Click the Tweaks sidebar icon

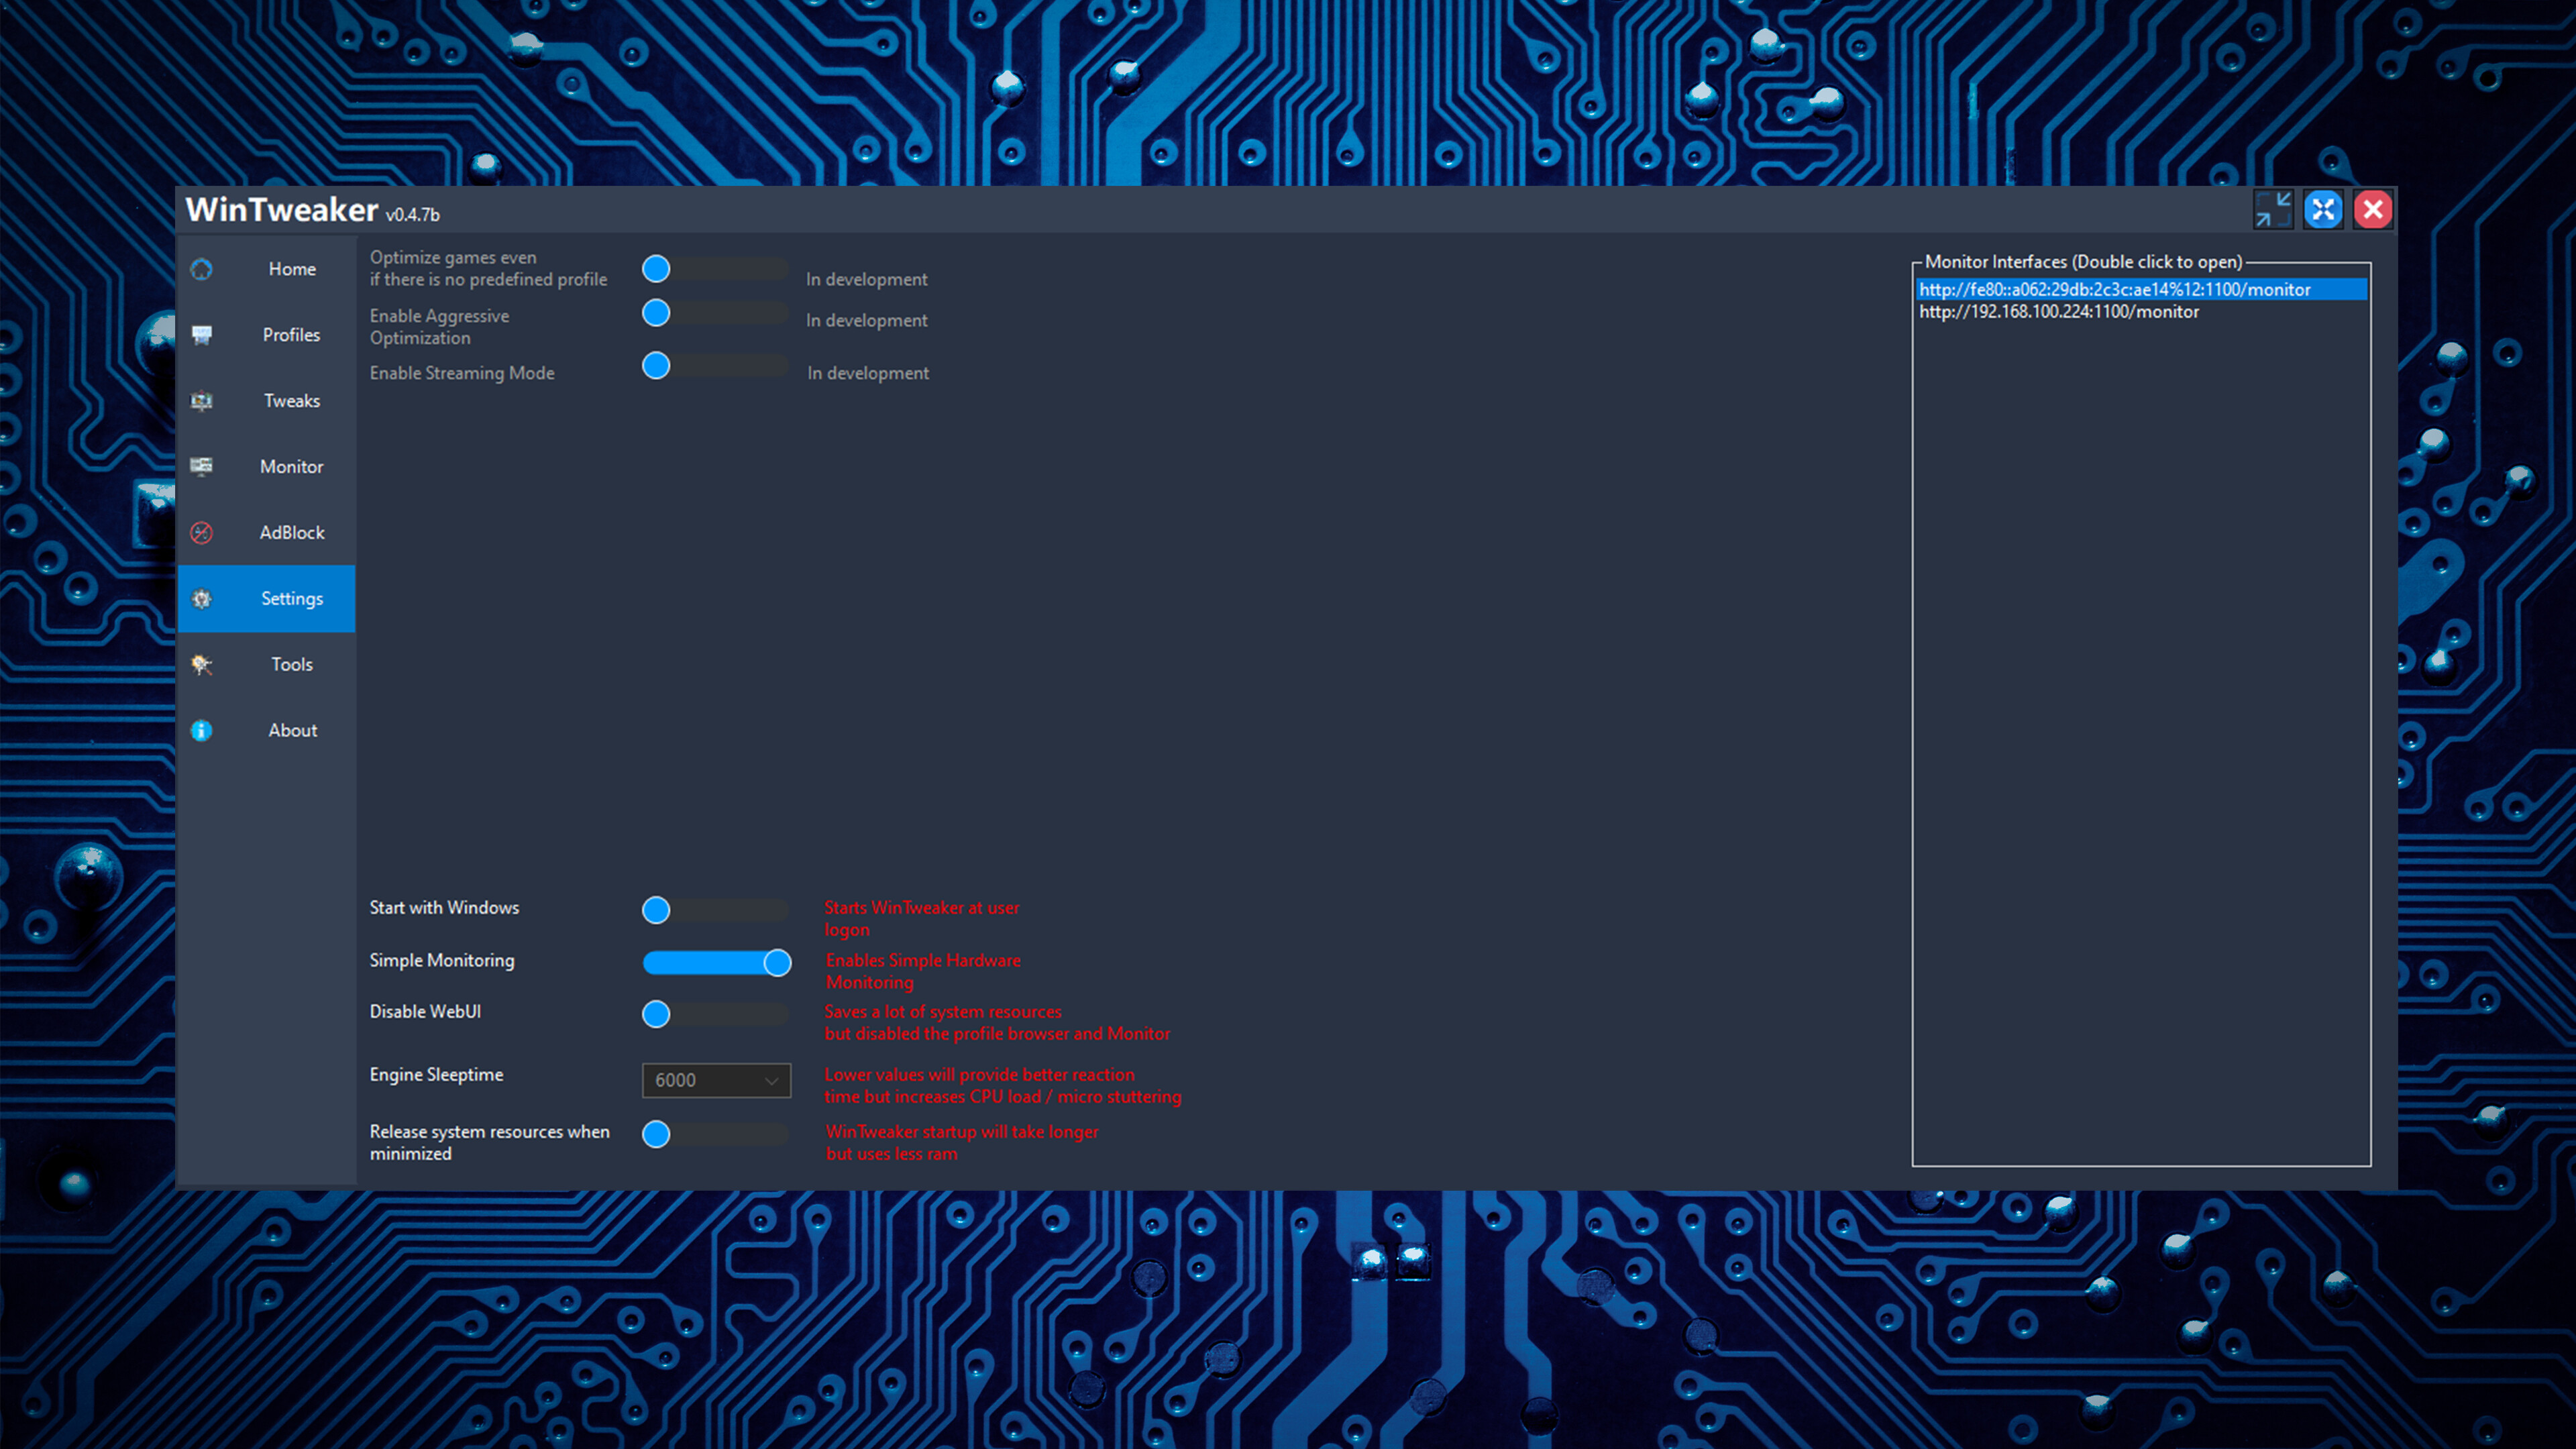tap(201, 401)
